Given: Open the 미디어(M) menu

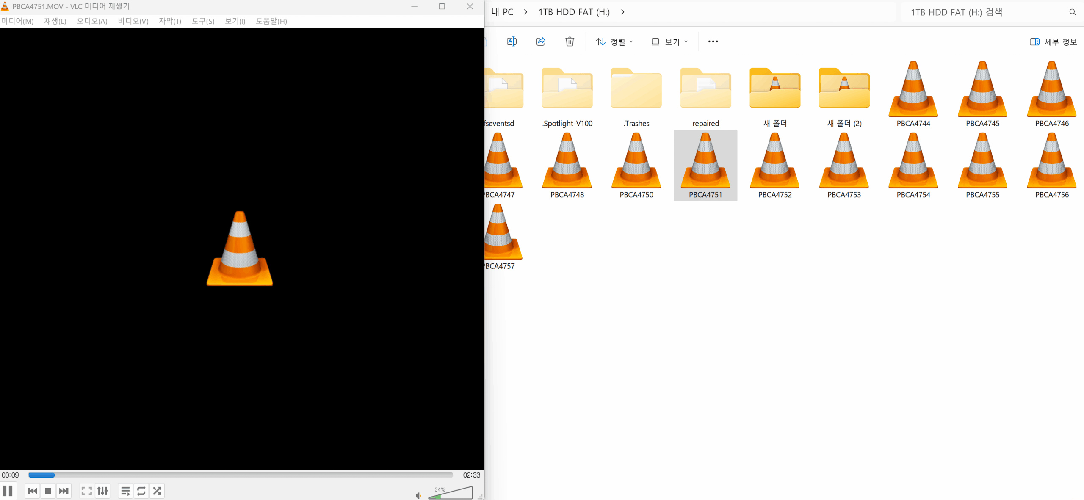Looking at the screenshot, I should click(17, 21).
